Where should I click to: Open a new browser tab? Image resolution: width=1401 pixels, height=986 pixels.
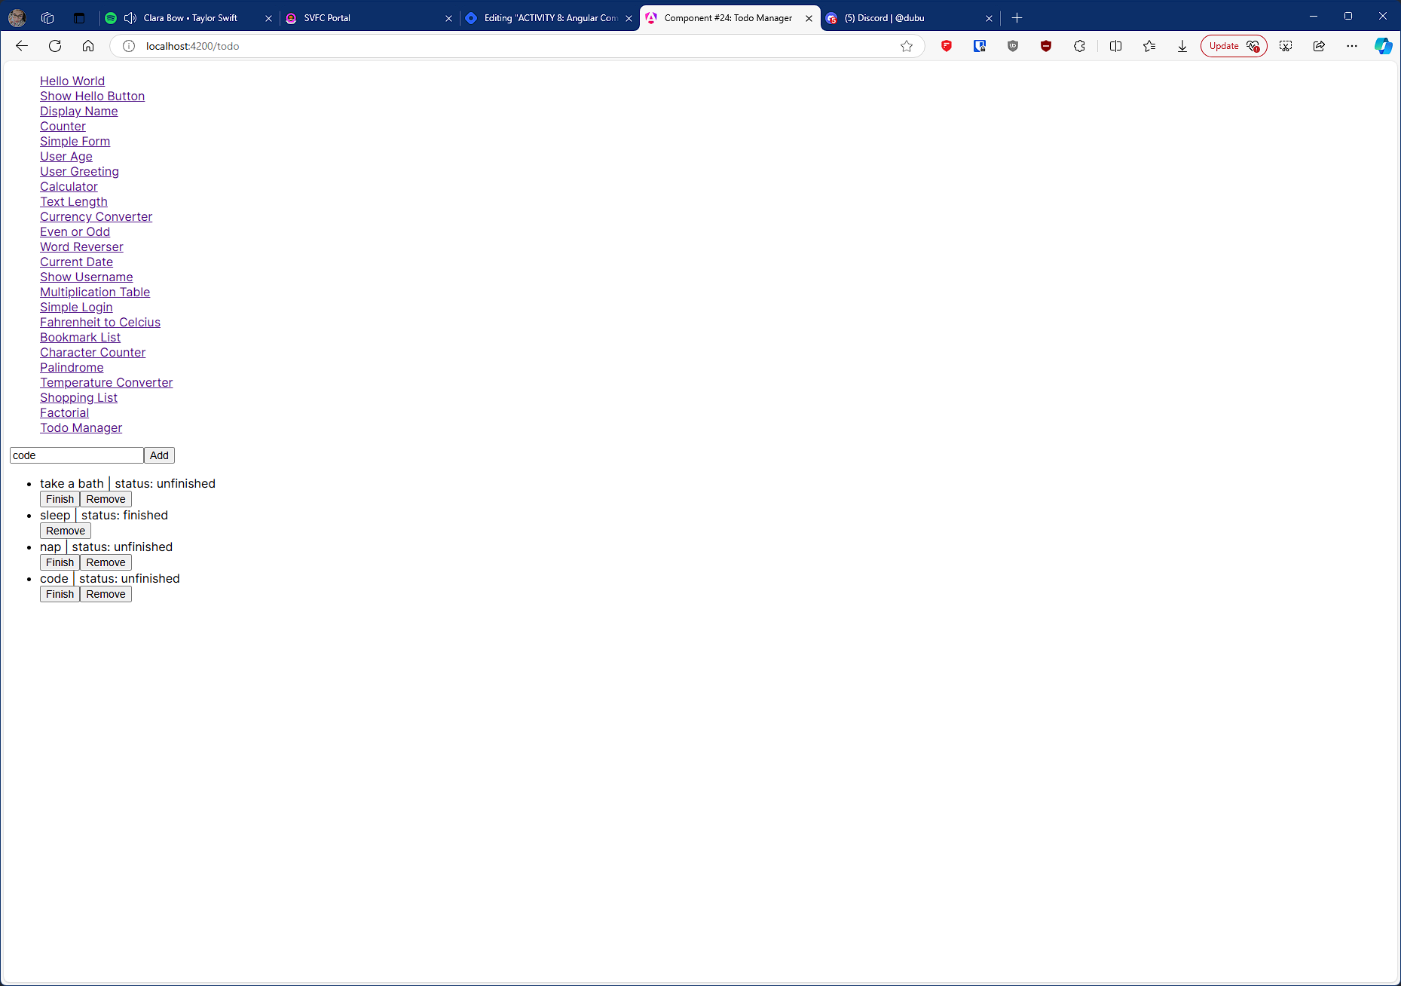(1017, 17)
